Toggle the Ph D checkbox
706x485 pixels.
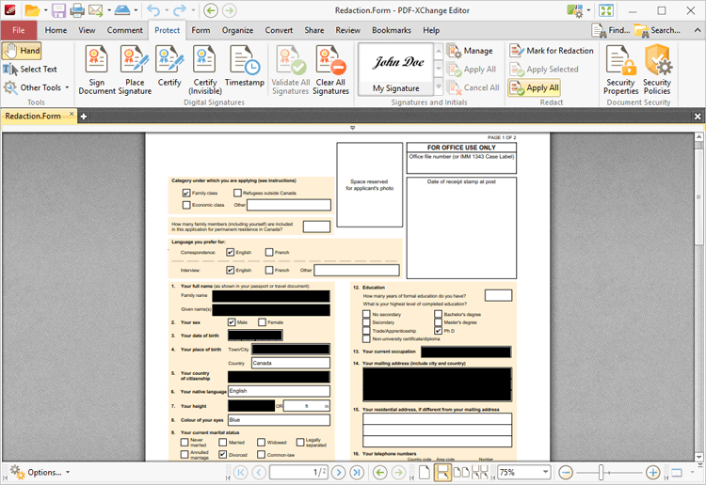coord(438,330)
